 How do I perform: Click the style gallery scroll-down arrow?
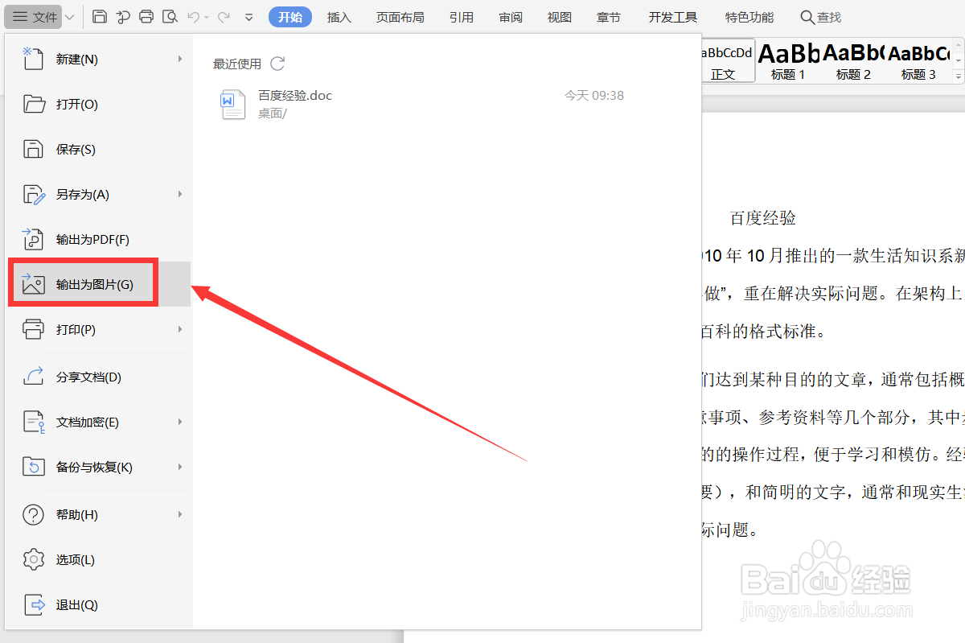pyautogui.click(x=959, y=60)
